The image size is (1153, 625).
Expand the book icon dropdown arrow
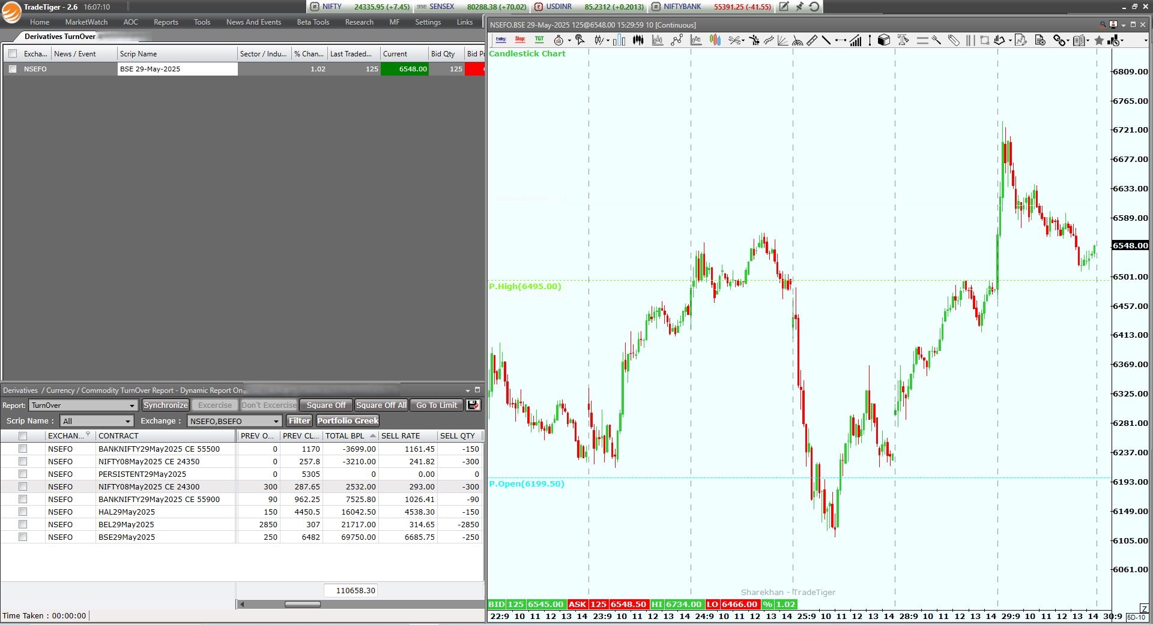[1088, 41]
